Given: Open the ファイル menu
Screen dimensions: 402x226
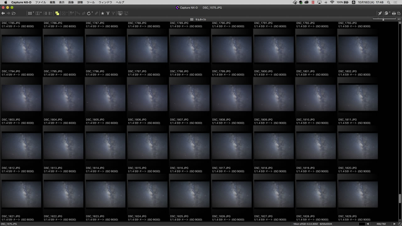Looking at the screenshot, I should point(41,2).
